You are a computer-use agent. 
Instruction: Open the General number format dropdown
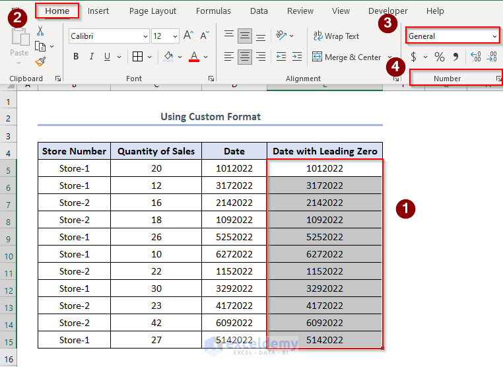(x=494, y=36)
